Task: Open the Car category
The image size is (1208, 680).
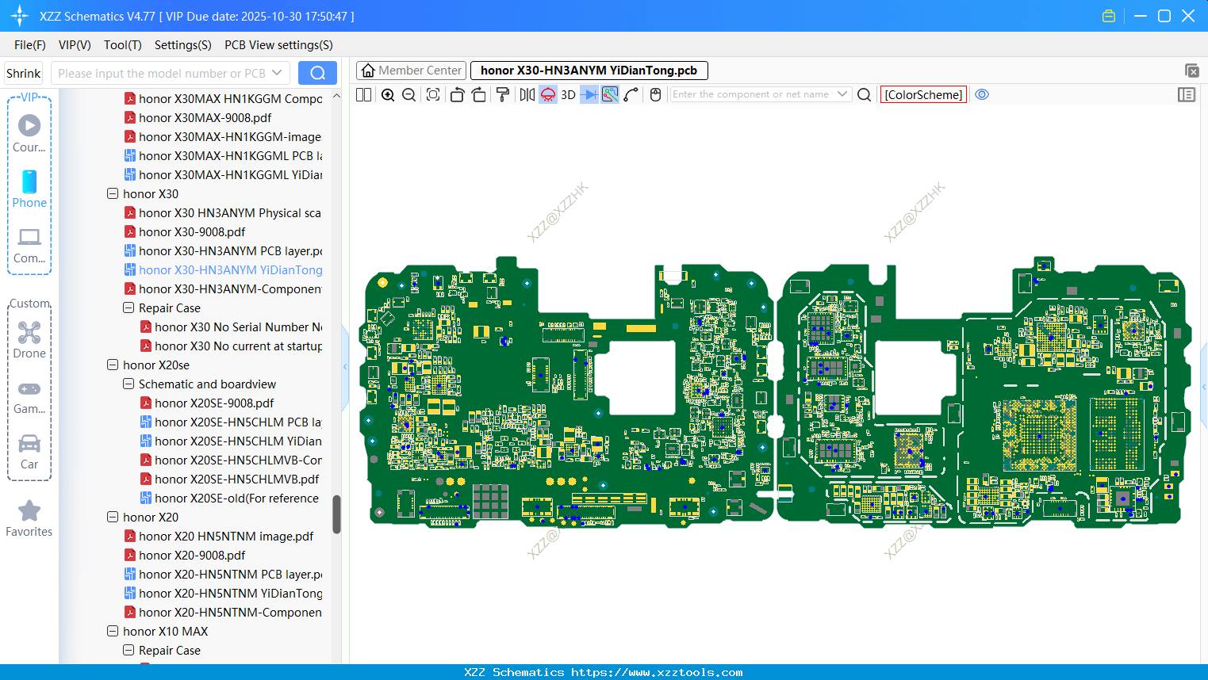Action: [29, 451]
